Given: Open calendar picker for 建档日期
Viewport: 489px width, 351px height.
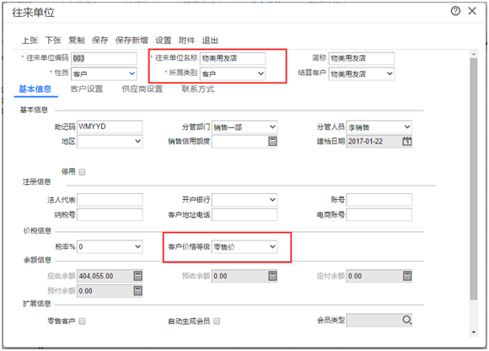Looking at the screenshot, I should 406,142.
